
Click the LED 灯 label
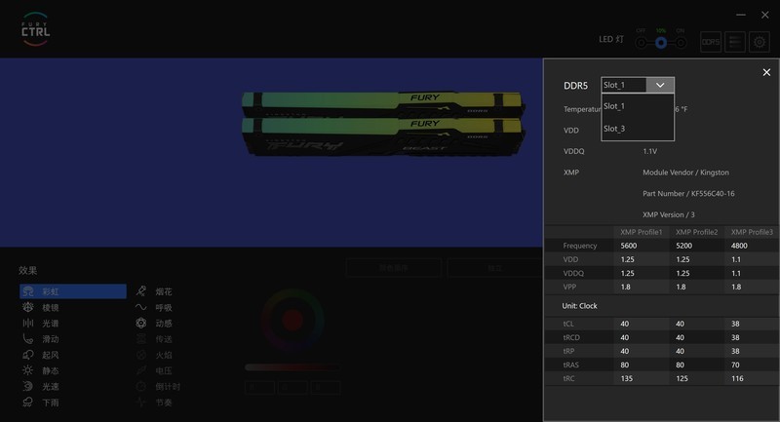click(611, 39)
